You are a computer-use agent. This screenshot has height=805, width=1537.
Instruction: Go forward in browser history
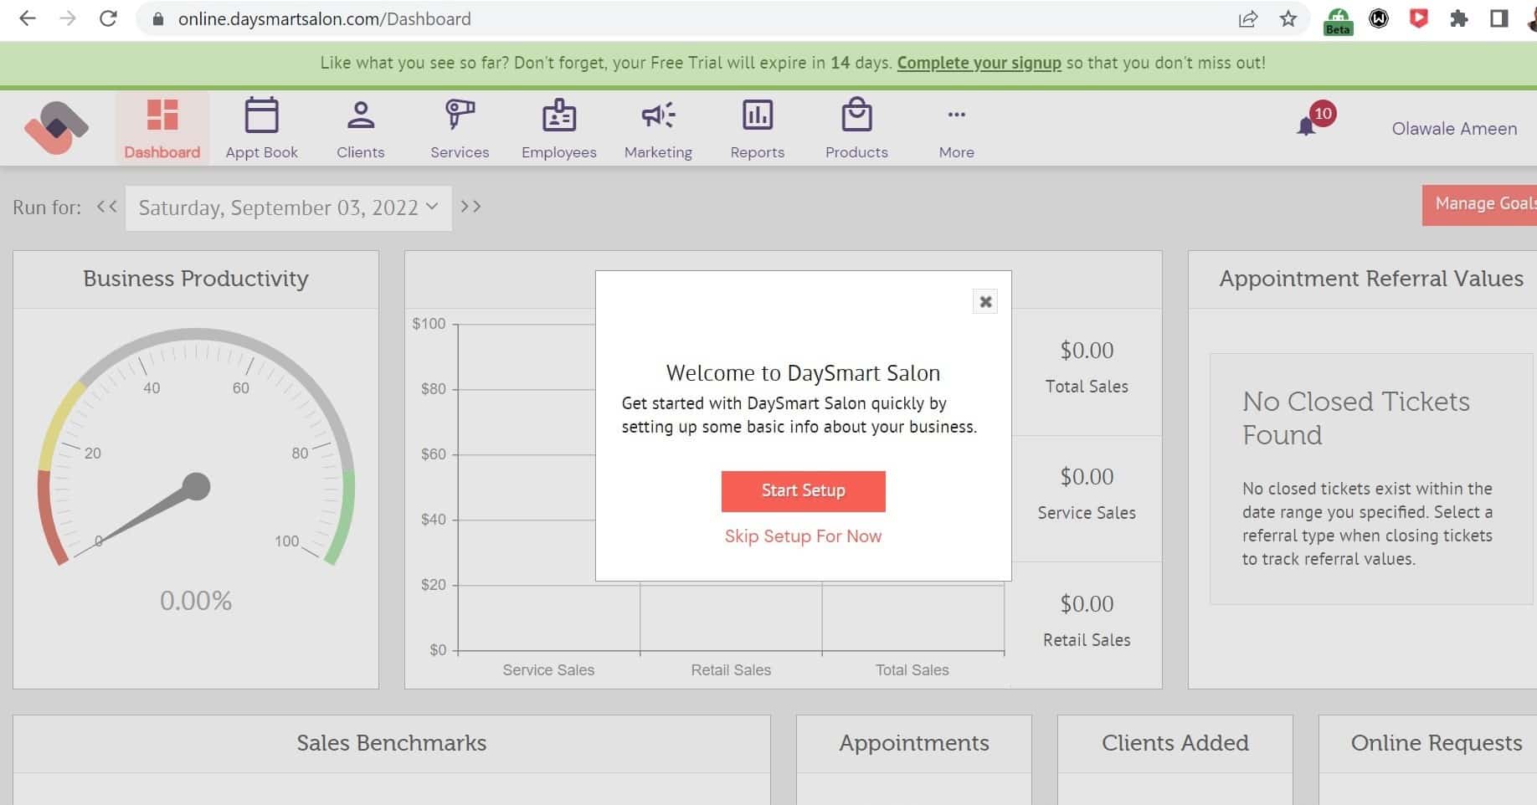(x=68, y=18)
